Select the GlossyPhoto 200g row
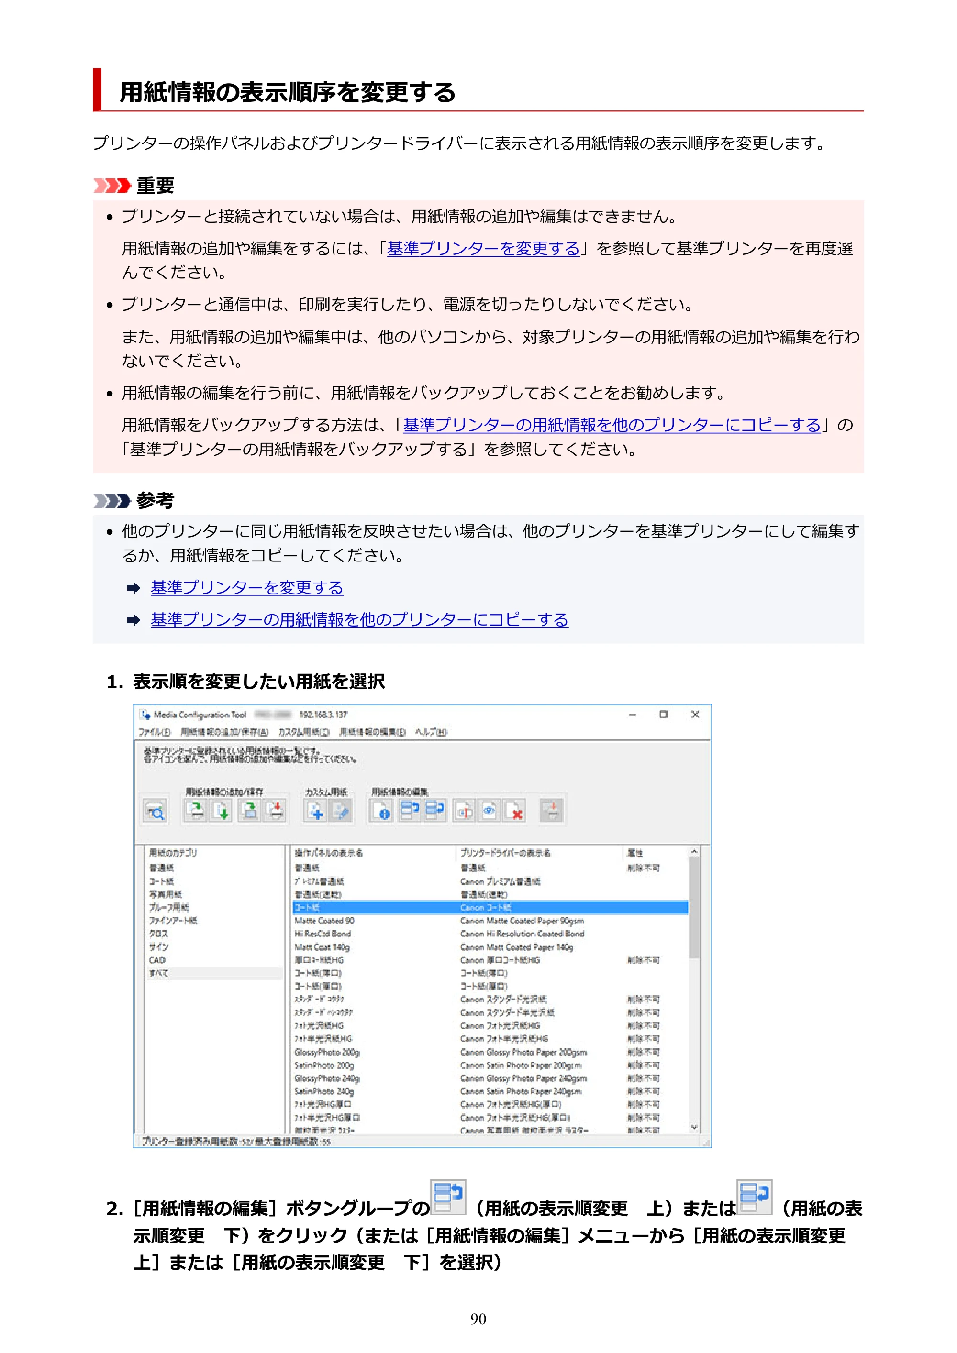Viewport: 957px width, 1353px height. [490, 1053]
